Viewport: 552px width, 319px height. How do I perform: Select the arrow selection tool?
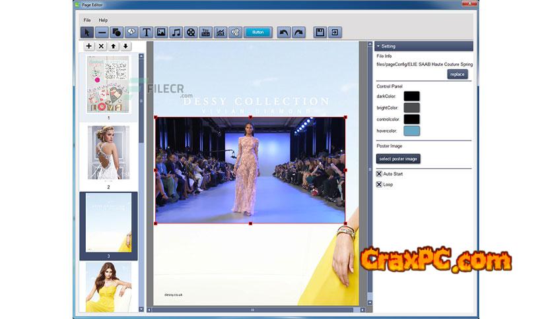click(x=87, y=32)
